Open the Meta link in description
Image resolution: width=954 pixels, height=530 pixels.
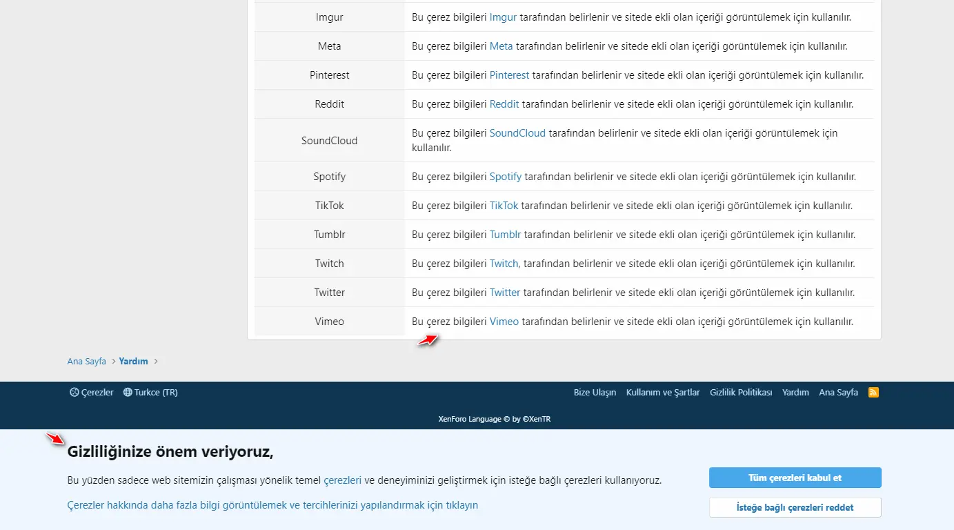(501, 46)
